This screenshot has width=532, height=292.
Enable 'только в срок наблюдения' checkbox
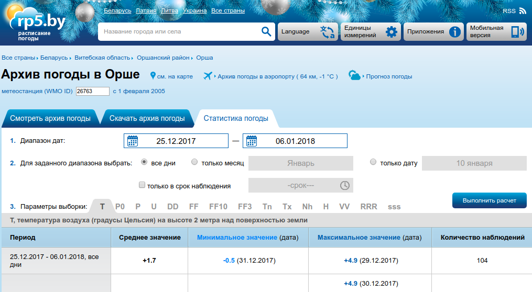(142, 185)
